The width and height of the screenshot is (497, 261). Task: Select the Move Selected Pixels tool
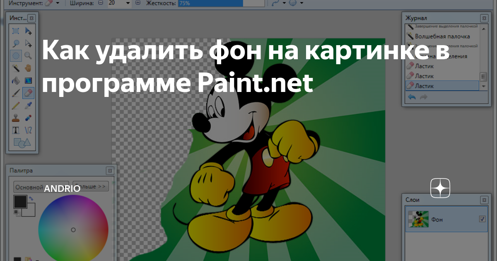coord(28,31)
